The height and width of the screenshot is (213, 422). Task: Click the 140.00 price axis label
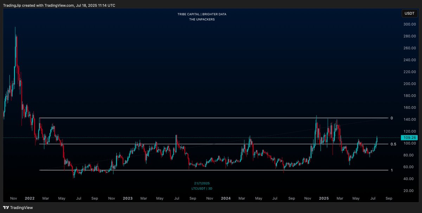coord(410,120)
